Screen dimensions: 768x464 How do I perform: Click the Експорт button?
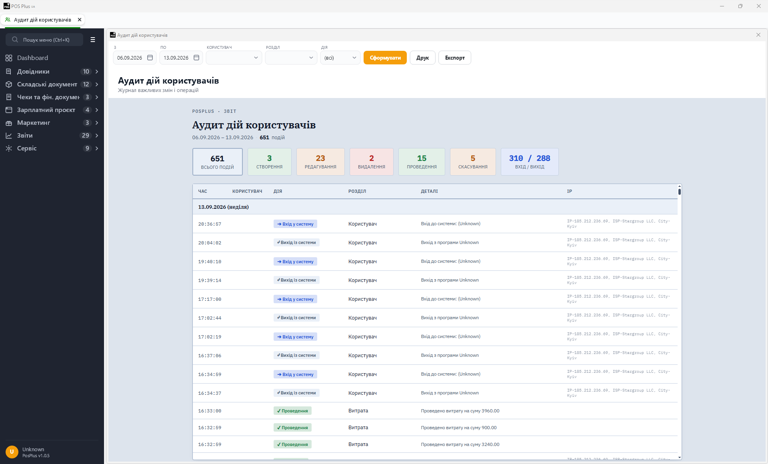click(455, 58)
